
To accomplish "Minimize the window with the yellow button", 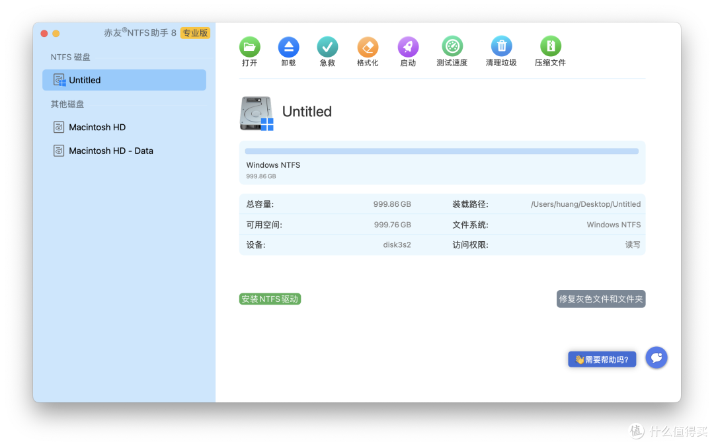I will click(x=56, y=33).
